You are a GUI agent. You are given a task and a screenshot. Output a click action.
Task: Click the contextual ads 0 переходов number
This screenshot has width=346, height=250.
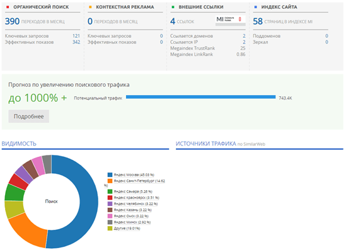click(x=90, y=21)
